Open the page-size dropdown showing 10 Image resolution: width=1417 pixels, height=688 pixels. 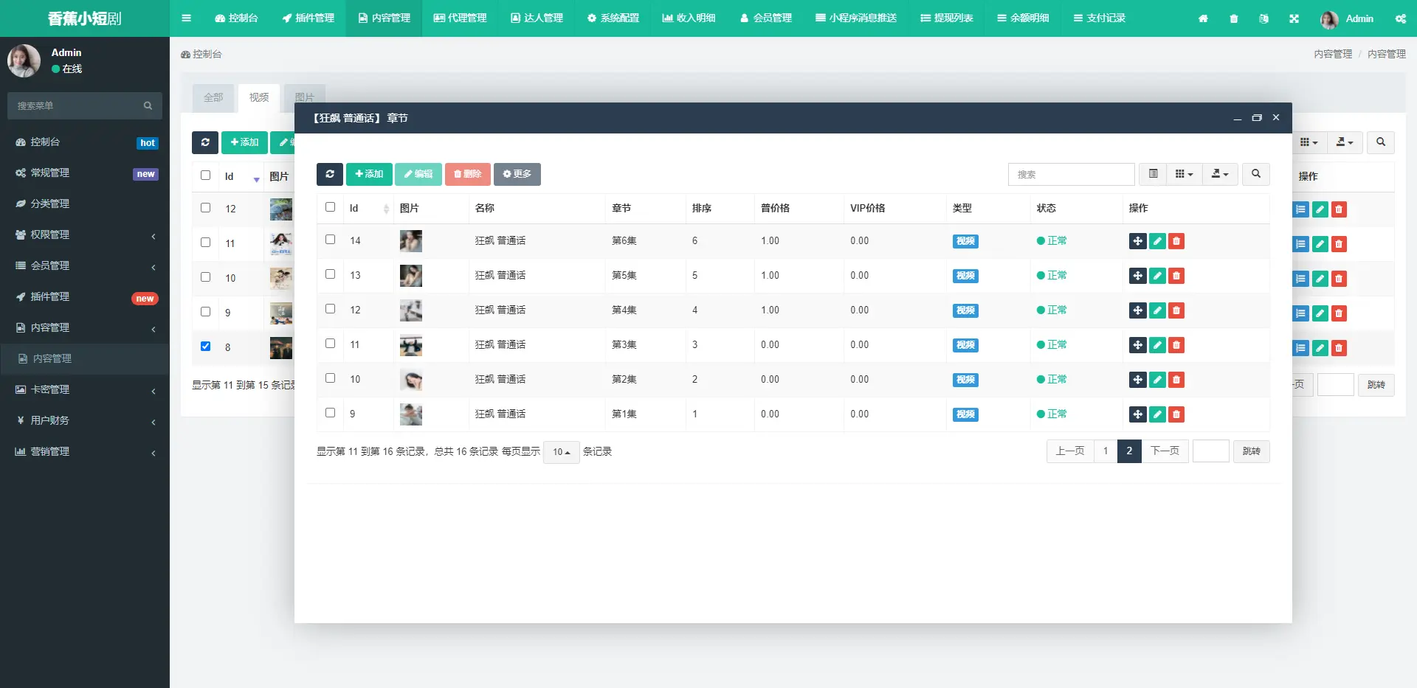click(x=561, y=452)
